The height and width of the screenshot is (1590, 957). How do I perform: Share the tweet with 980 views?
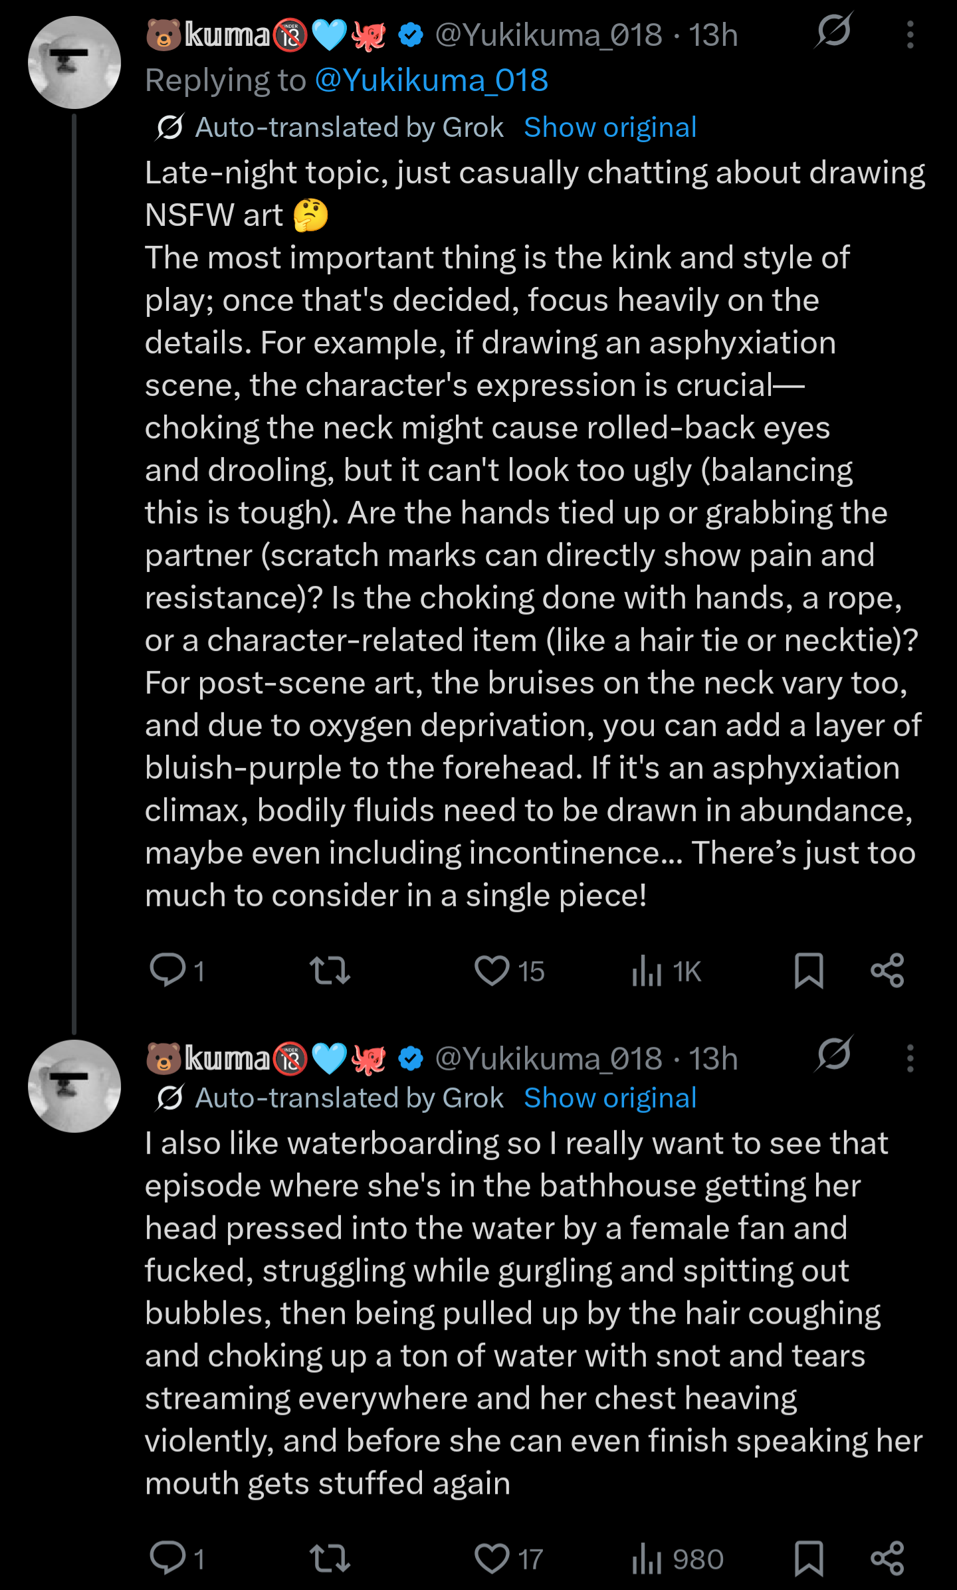click(887, 1559)
